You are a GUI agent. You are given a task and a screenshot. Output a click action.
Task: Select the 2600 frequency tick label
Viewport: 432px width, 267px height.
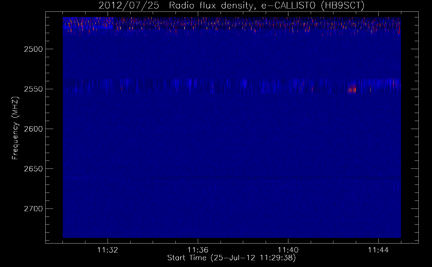click(33, 129)
